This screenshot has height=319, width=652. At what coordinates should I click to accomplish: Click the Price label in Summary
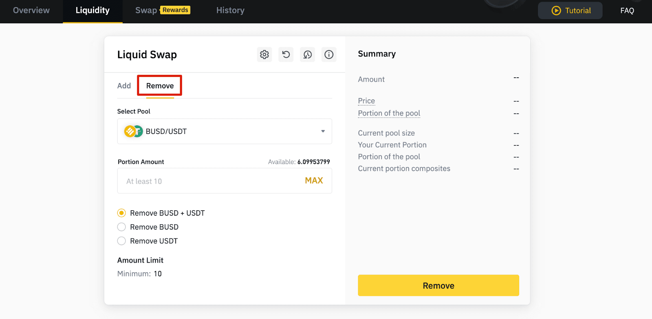(x=366, y=101)
